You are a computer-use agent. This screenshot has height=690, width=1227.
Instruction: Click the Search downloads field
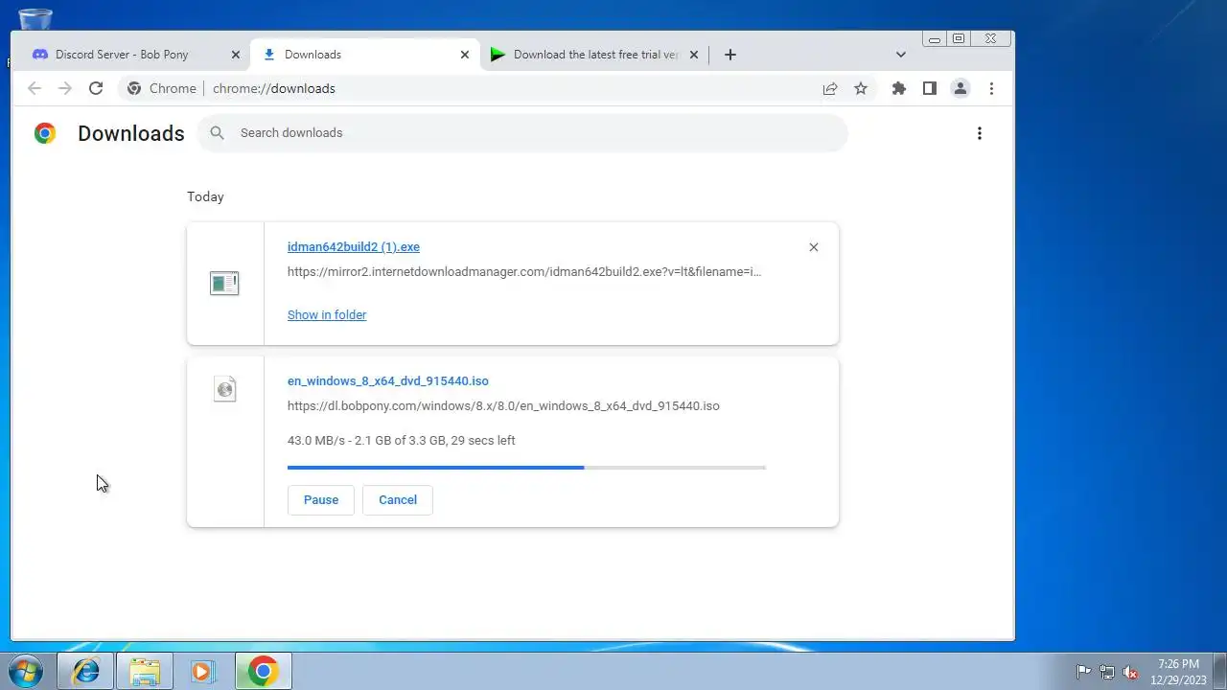click(522, 133)
